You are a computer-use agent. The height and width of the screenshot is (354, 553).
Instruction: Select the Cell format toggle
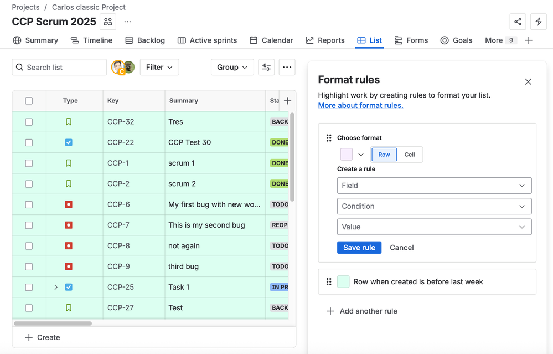(x=410, y=155)
